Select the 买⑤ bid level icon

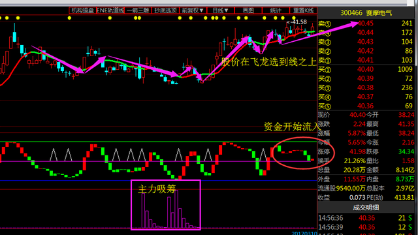[x=325, y=106]
